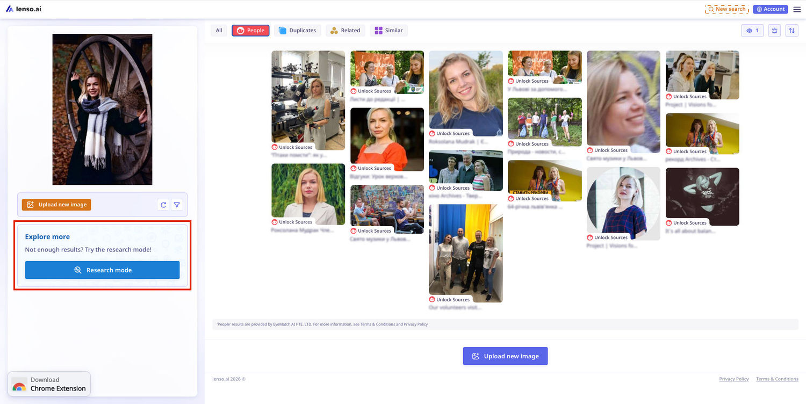Open the hamburger menu at top right
This screenshot has height=404, width=806.
point(797,9)
